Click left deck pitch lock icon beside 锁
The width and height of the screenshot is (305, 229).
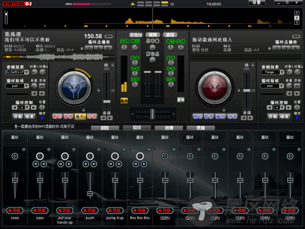coord(112,65)
